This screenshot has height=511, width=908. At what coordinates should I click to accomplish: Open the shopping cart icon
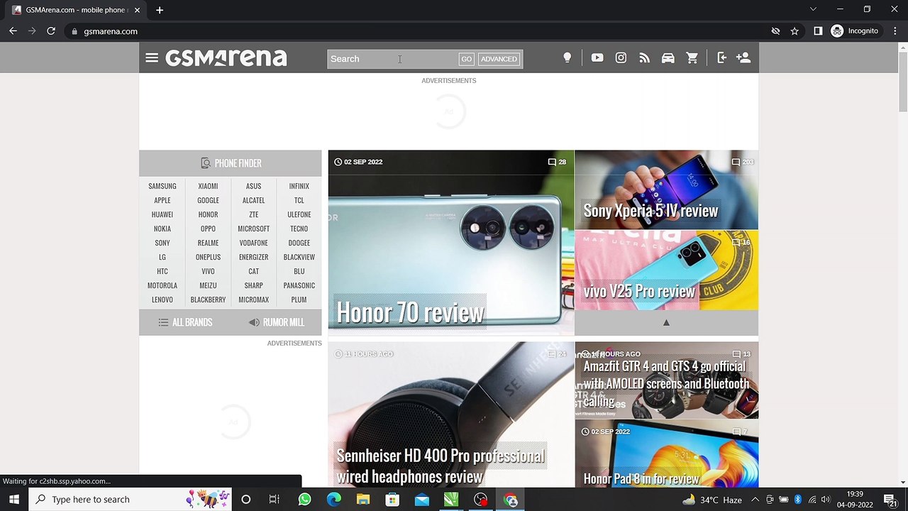692,58
